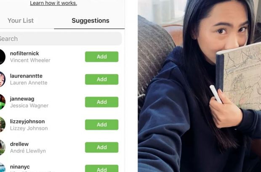Open nofilternick's profile picture
The height and width of the screenshot is (172, 261).
tap(3, 57)
